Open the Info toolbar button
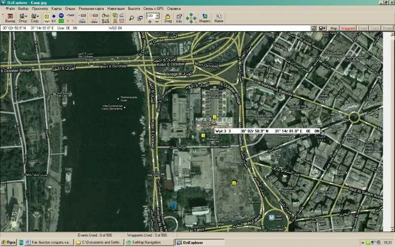The image size is (395, 247). [x=179, y=18]
